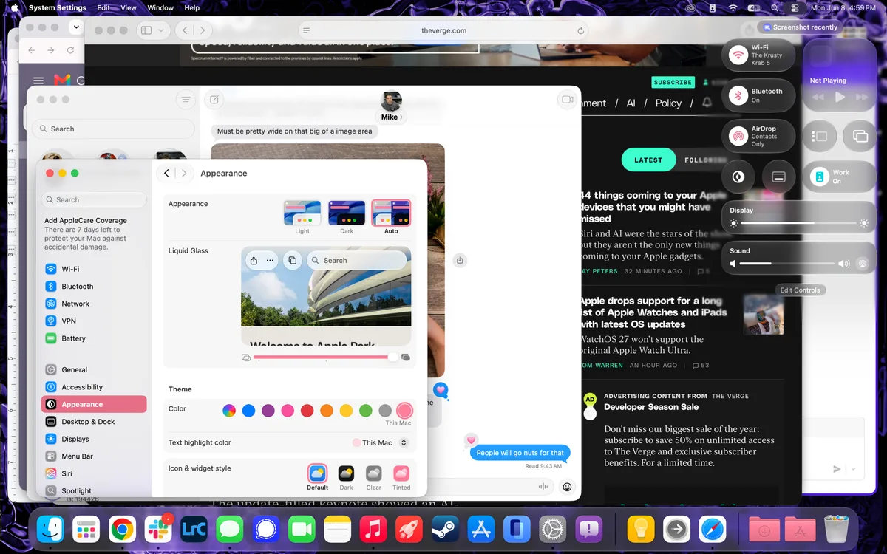Open Music app from the Dock

click(373, 529)
